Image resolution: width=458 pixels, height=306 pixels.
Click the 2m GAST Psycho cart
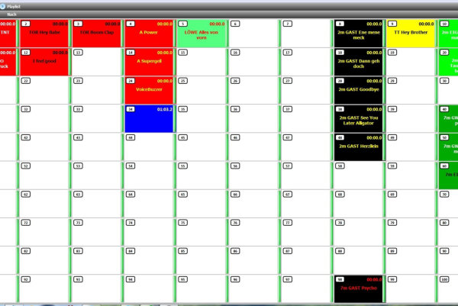click(x=359, y=288)
